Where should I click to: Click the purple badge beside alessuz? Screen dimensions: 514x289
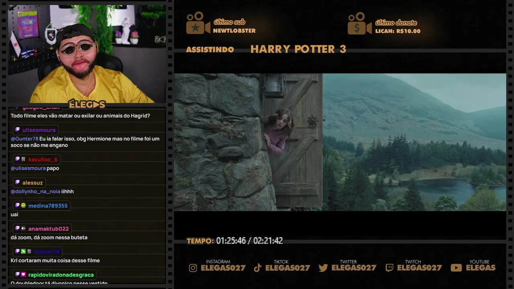click(x=17, y=183)
